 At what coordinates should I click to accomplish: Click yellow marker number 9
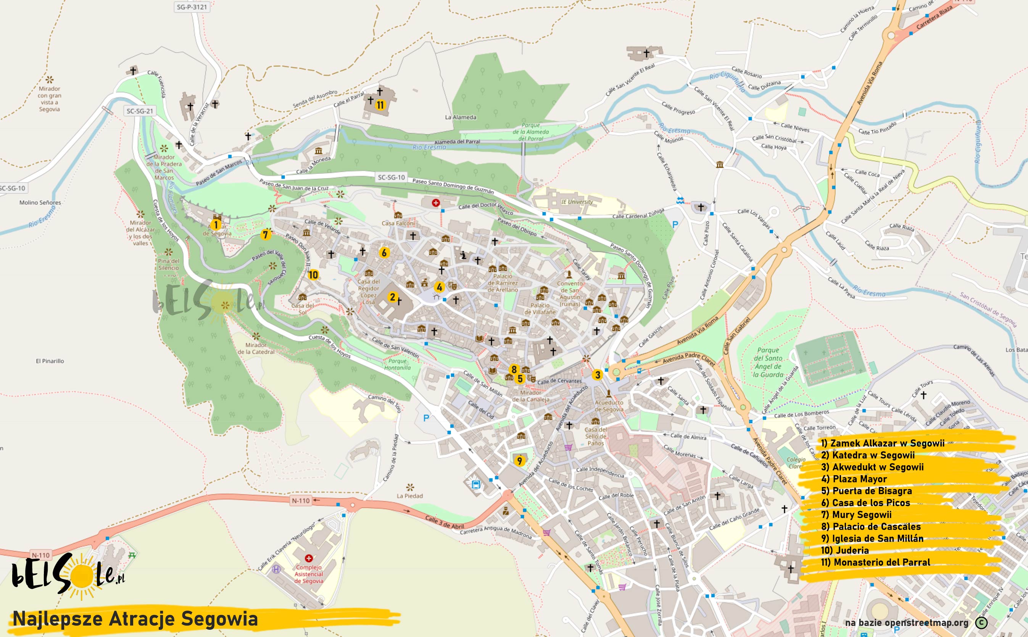(519, 461)
